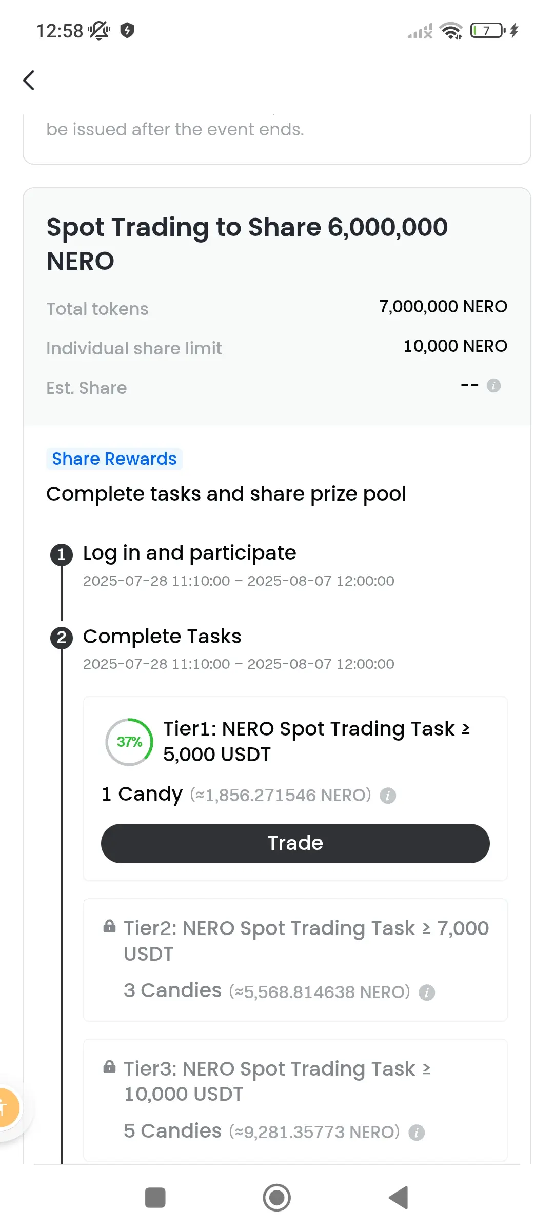Tap Android home circle button
554x1231 pixels.
point(277,1198)
